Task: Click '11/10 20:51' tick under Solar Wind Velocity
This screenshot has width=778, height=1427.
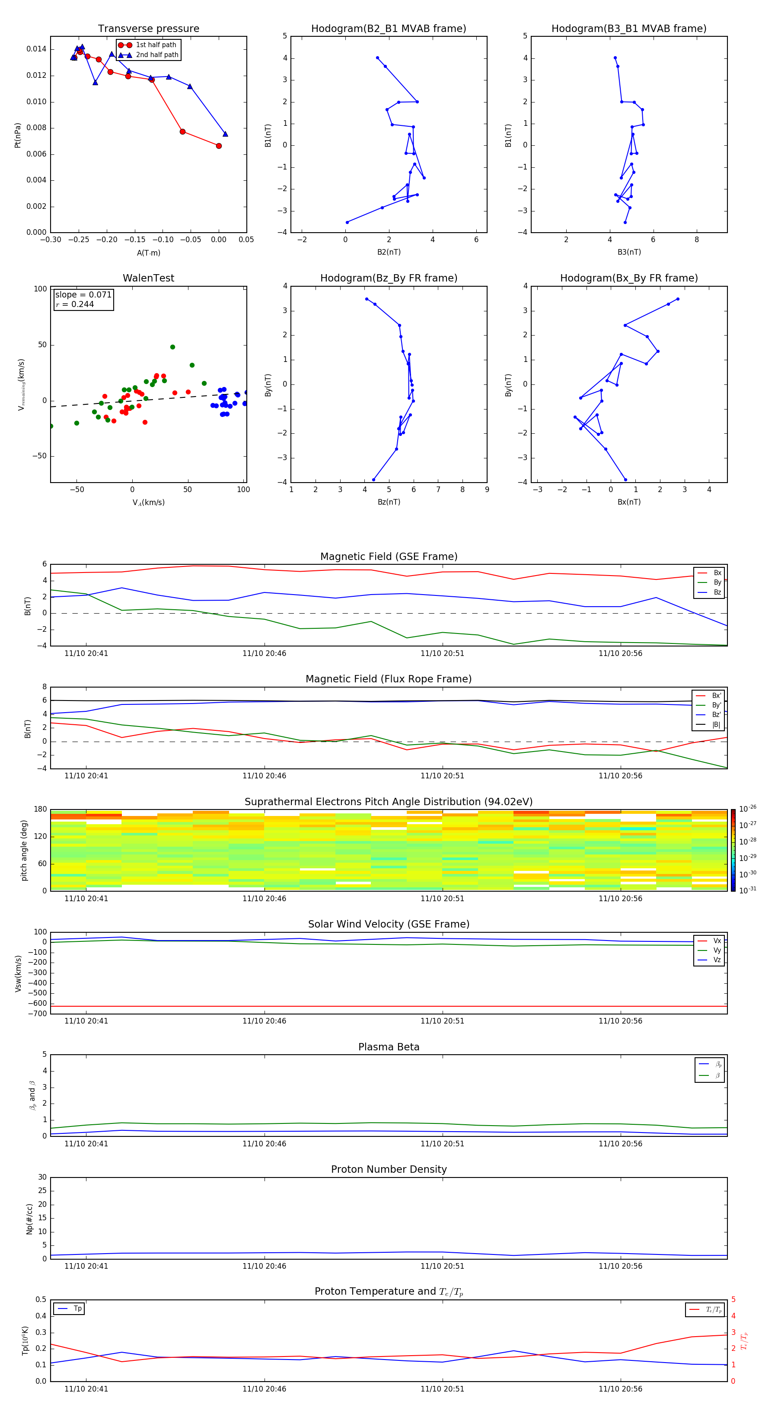Action: [443, 1021]
